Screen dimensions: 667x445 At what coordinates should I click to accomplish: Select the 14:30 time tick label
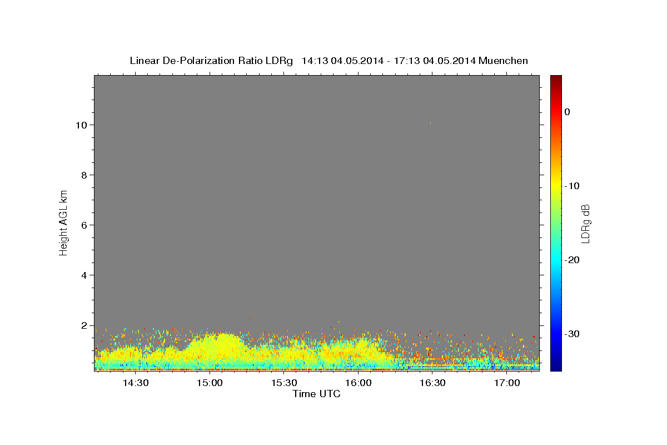pyautogui.click(x=135, y=383)
